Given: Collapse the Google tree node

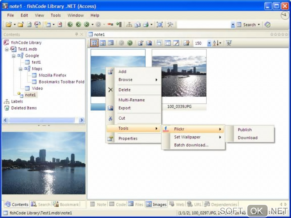Looking at the screenshot, I should pos(13,56).
